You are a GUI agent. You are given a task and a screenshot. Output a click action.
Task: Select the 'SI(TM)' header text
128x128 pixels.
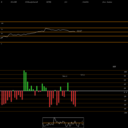coord(49,2)
